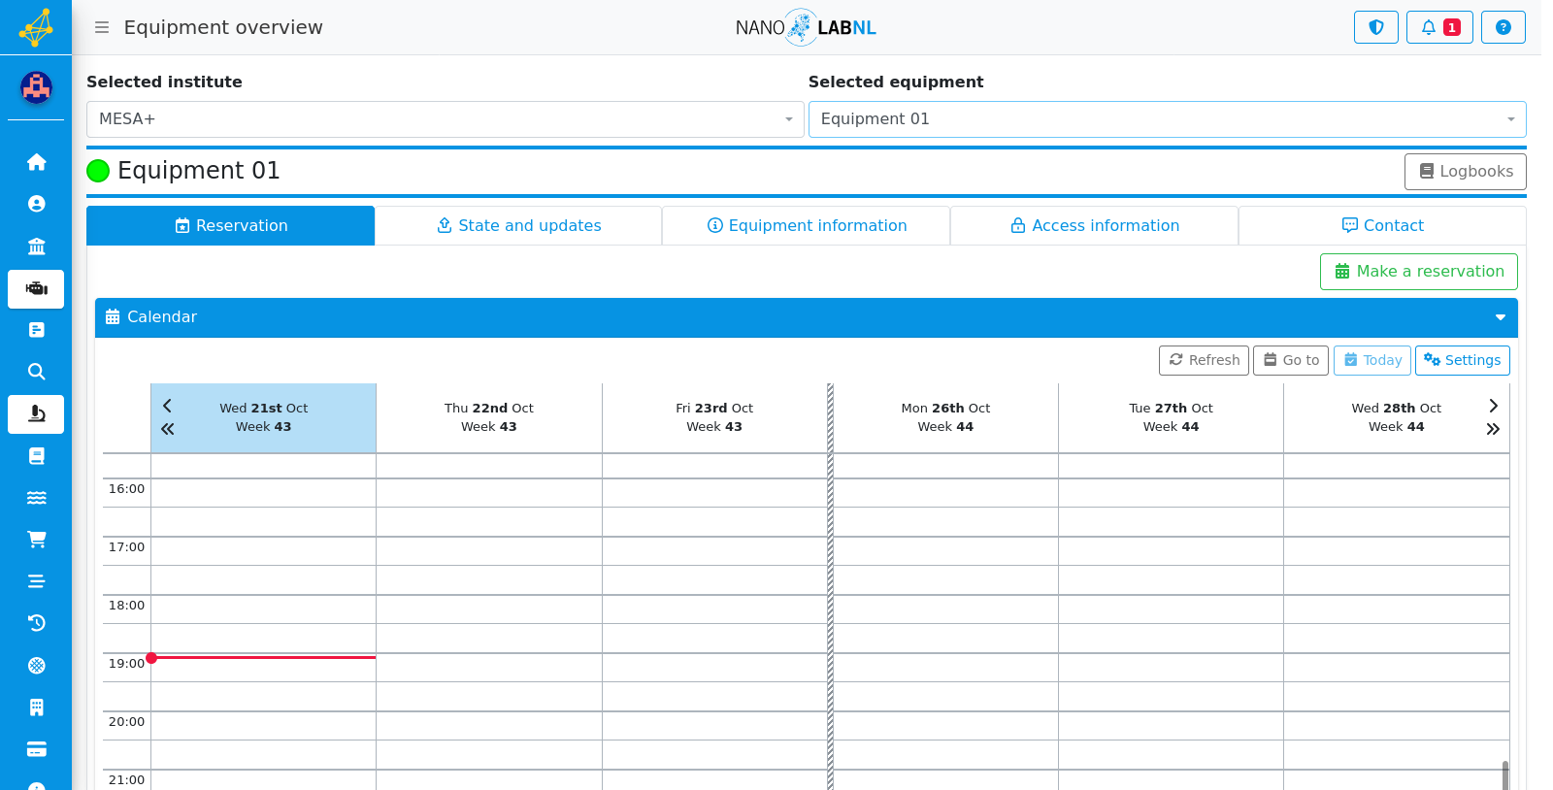Go to next day with single right chevron
The image size is (1553, 790).
click(x=1493, y=406)
